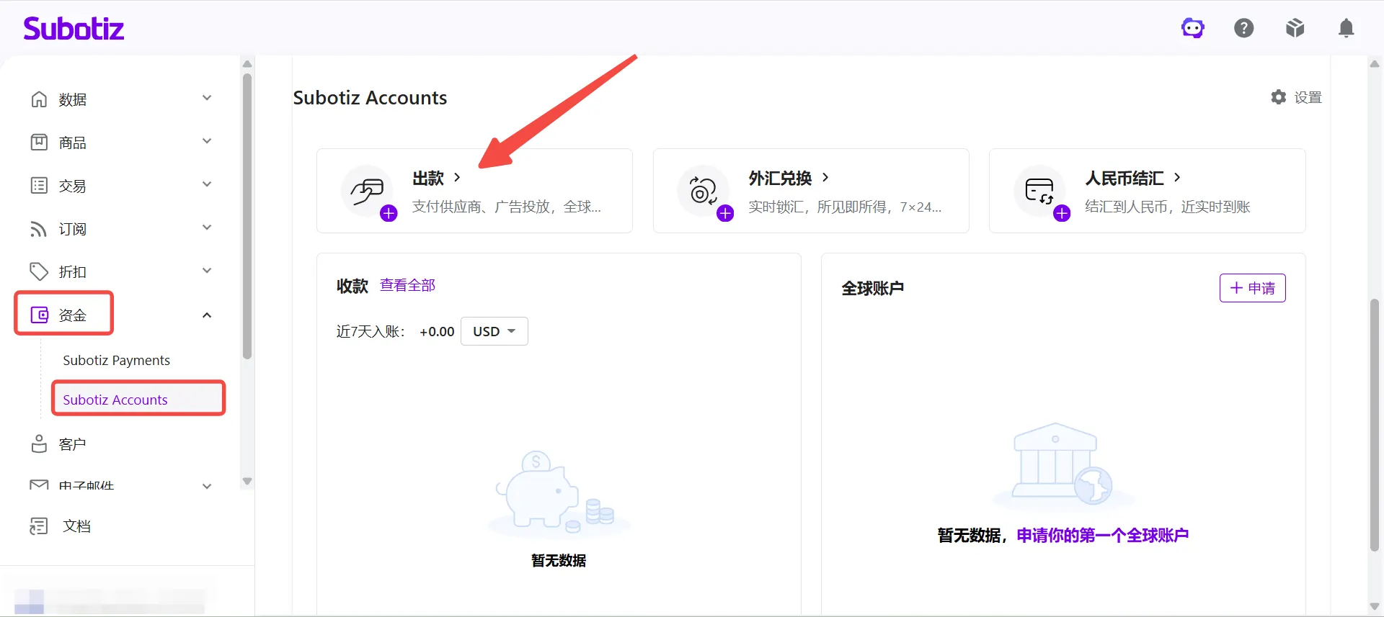Select 数据 in the sidebar menu

click(x=73, y=99)
